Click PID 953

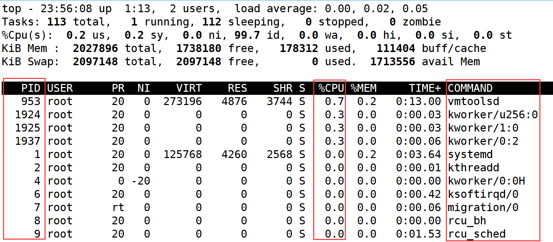point(31,102)
